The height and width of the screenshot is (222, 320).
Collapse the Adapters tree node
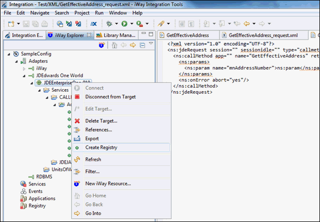click(x=16, y=61)
